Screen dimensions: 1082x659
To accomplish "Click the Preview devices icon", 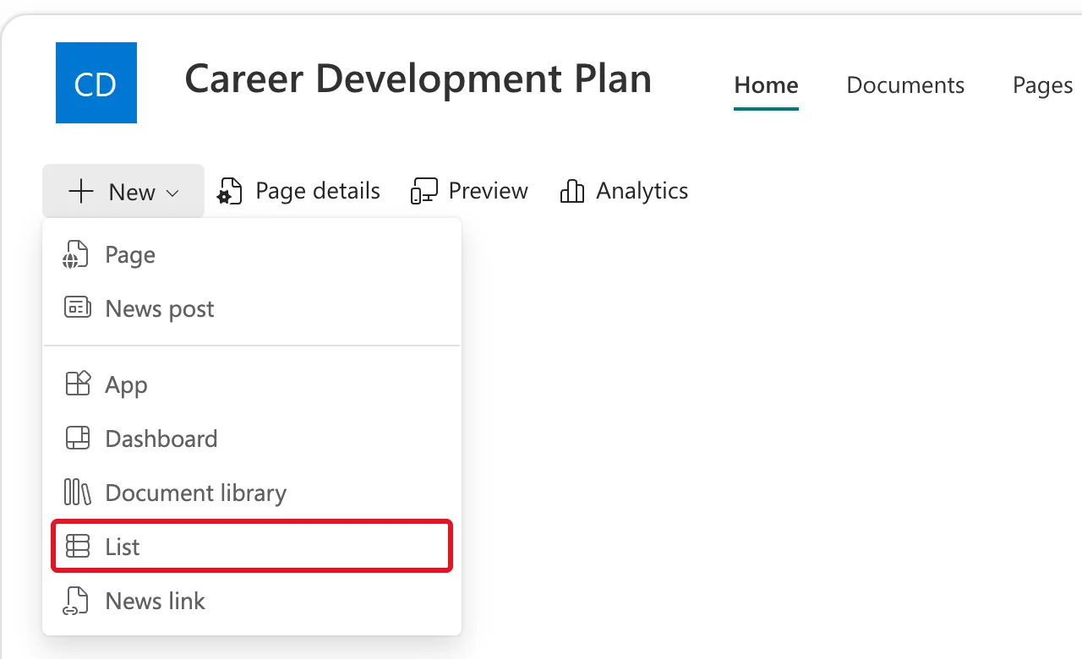I will click(424, 191).
